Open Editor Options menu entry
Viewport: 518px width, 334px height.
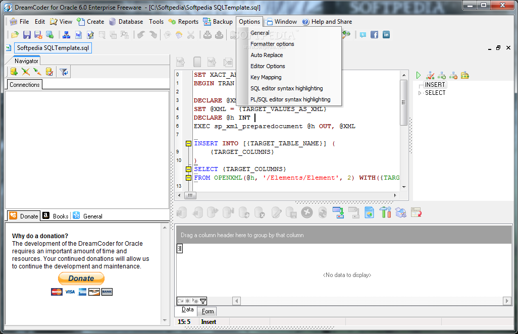pos(268,66)
